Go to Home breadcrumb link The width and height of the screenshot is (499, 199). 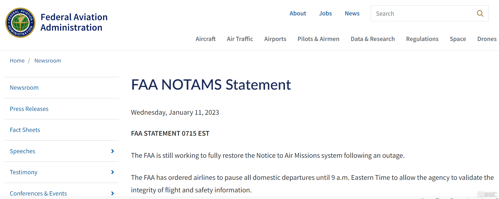point(17,61)
